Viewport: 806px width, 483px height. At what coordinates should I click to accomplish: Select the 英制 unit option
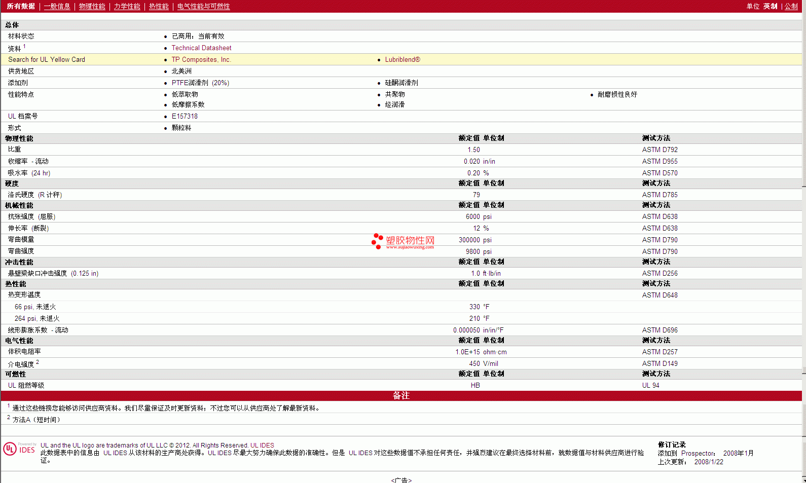click(x=771, y=7)
